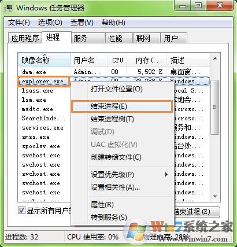Switch to the 用户 tab
The width and height of the screenshot is (237, 247).
[174, 38]
